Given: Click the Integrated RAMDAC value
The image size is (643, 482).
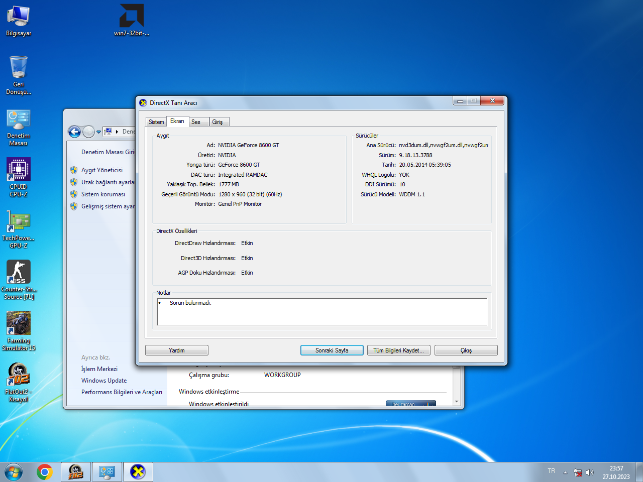Looking at the screenshot, I should (243, 175).
